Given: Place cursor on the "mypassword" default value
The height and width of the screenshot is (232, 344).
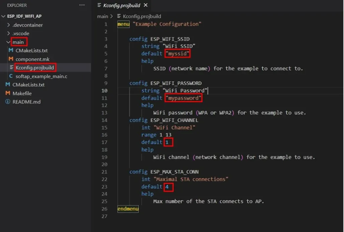Looking at the screenshot, I should pyautogui.click(x=183, y=98).
